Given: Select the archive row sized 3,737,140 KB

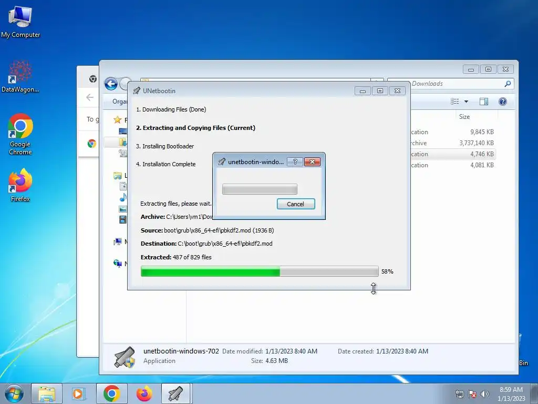Looking at the screenshot, I should point(453,143).
